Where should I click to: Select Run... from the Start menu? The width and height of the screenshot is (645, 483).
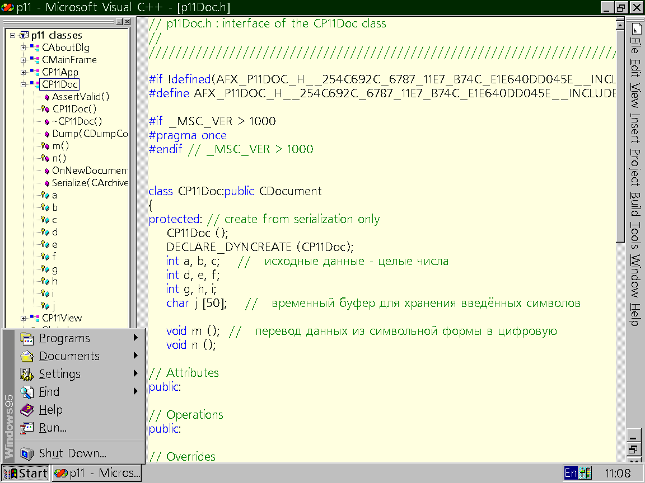(x=53, y=428)
